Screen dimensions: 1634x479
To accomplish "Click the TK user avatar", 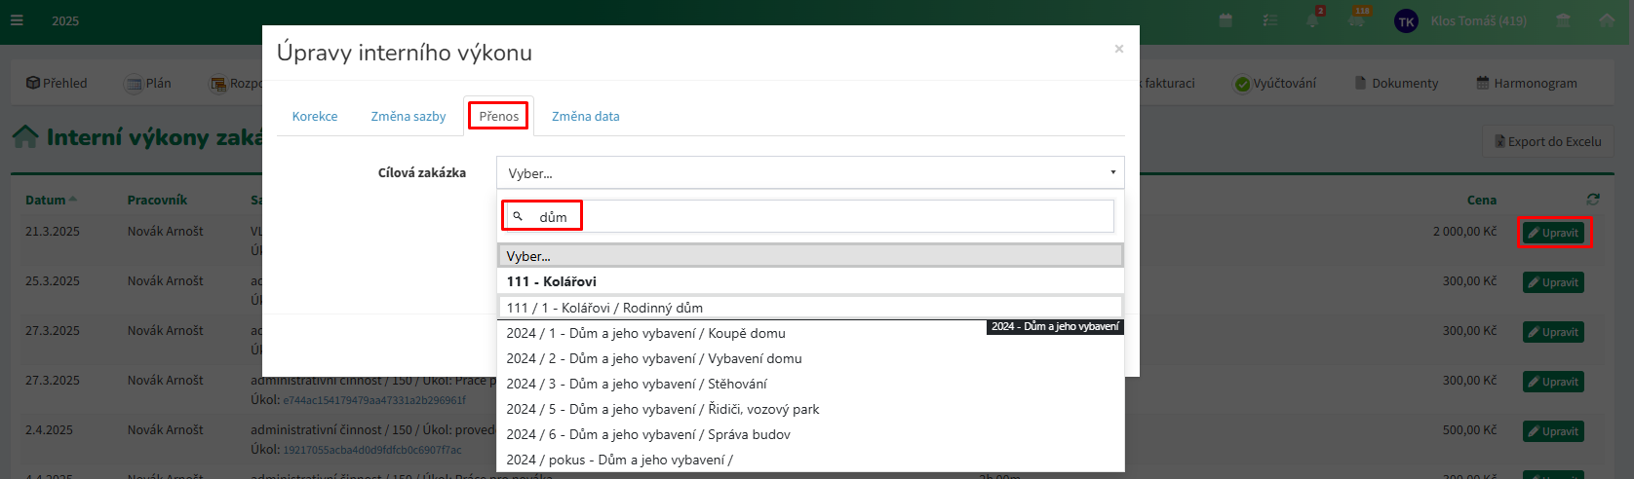I will click(1406, 21).
